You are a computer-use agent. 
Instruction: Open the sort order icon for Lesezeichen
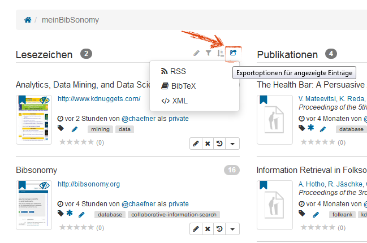(220, 53)
